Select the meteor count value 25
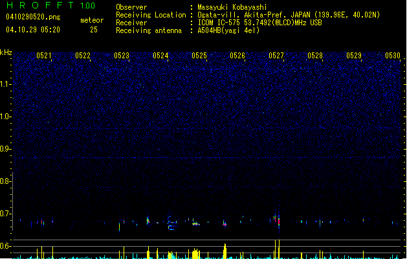 point(94,30)
